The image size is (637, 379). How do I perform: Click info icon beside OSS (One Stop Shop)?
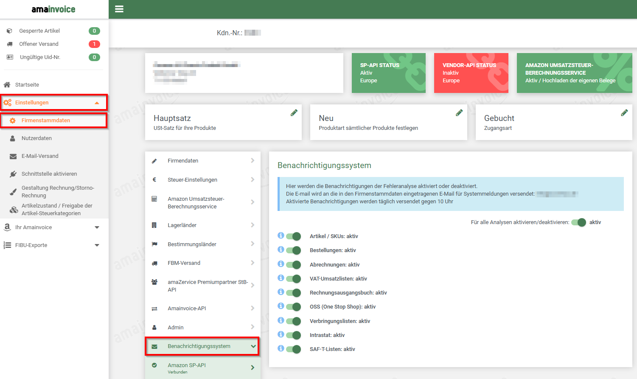(281, 306)
